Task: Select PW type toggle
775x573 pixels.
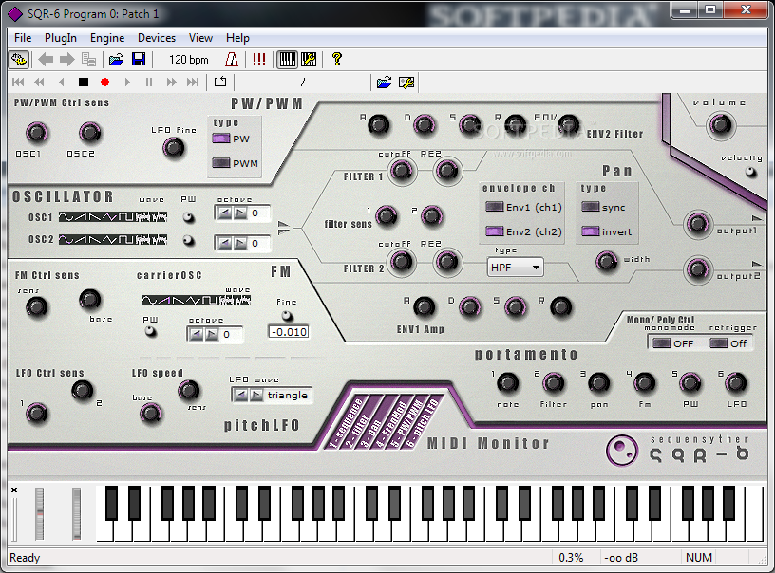Action: 221,139
